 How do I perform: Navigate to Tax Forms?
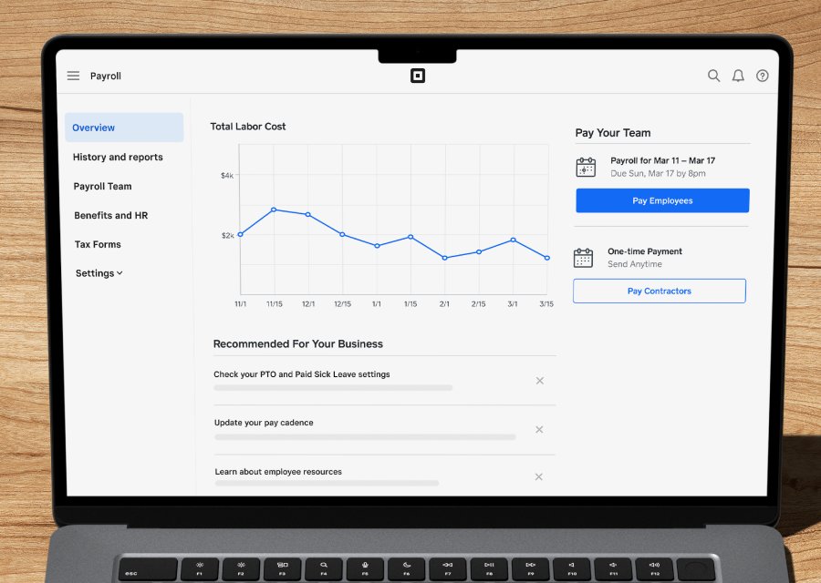(x=98, y=244)
